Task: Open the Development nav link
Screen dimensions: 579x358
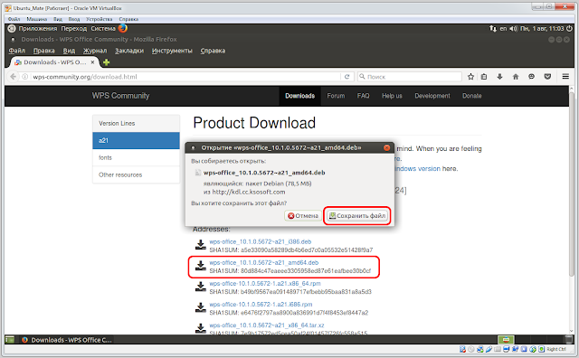Action: tap(432, 96)
